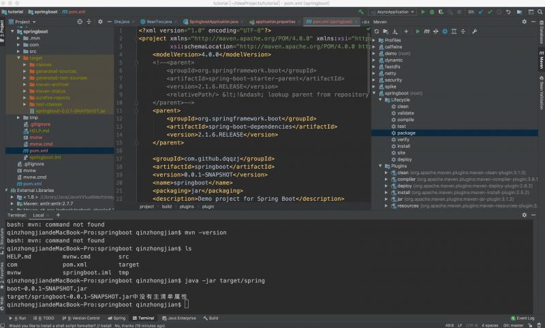The width and height of the screenshot is (545, 328).
Task: Click the build hammer icon
Action: point(361,12)
